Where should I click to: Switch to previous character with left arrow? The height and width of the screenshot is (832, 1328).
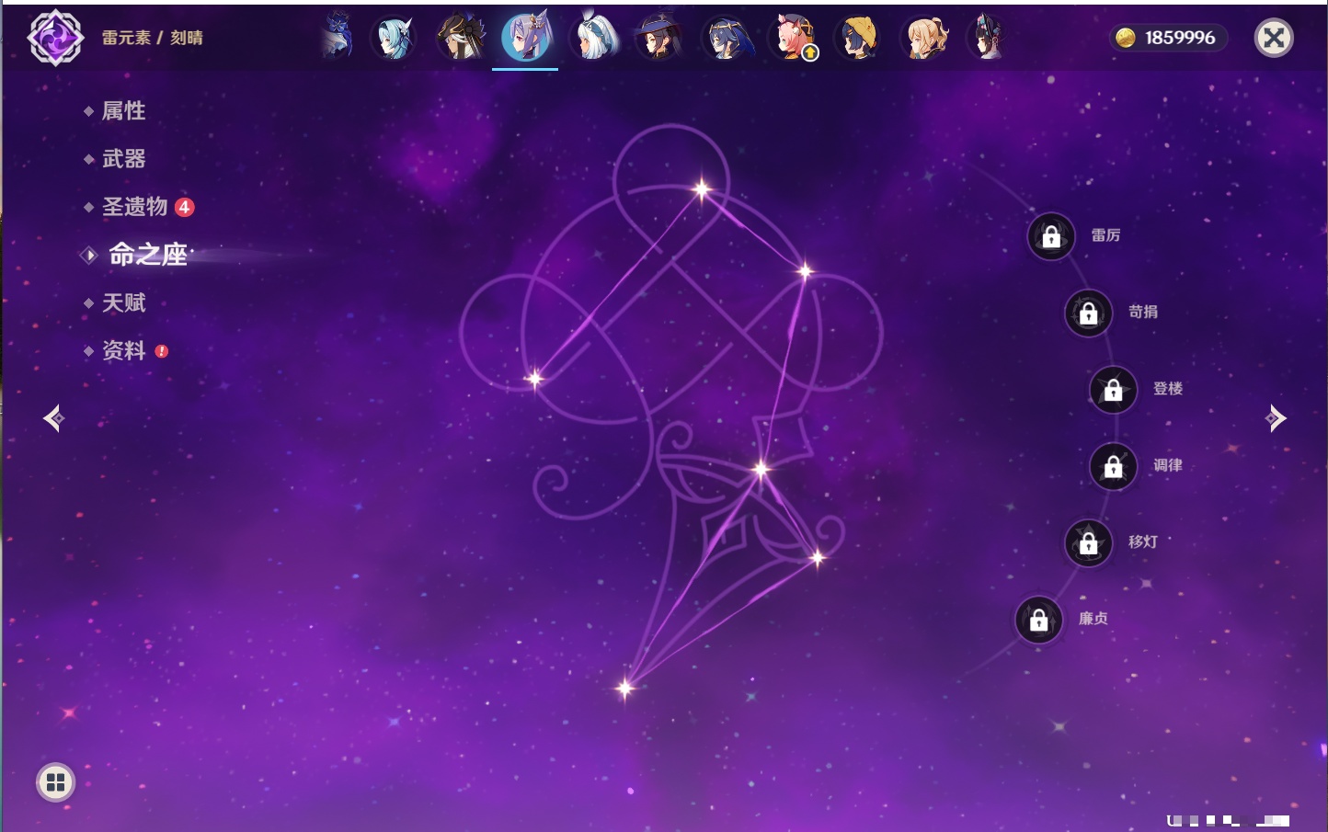(53, 418)
